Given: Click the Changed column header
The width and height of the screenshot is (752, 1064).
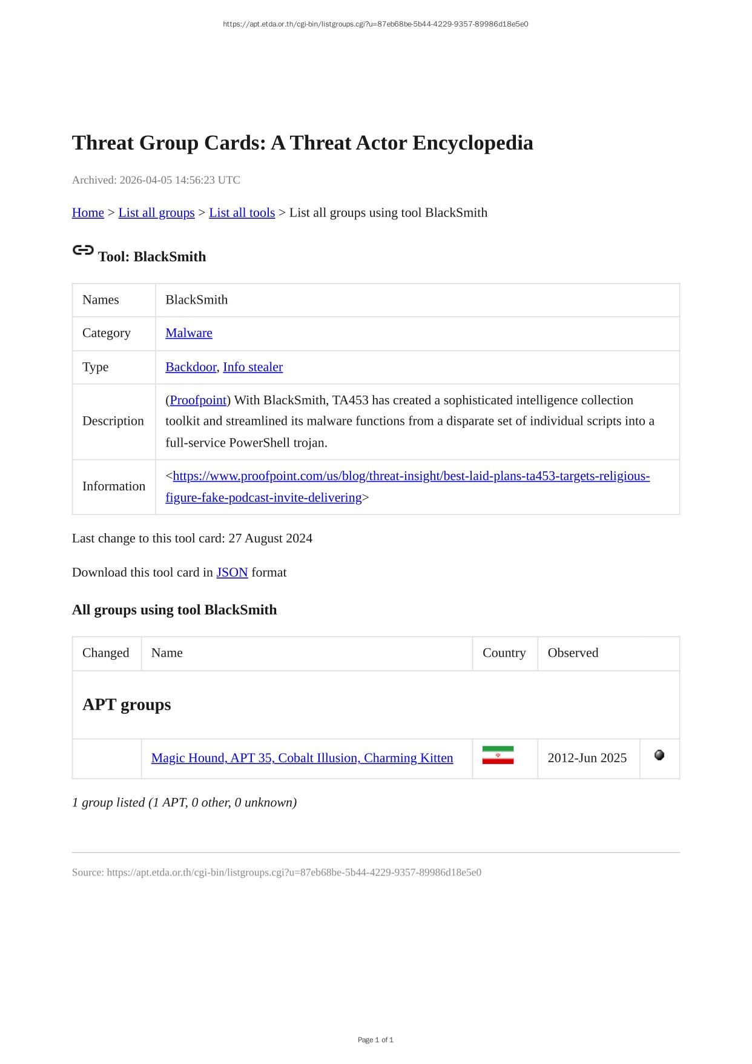Looking at the screenshot, I should click(106, 653).
